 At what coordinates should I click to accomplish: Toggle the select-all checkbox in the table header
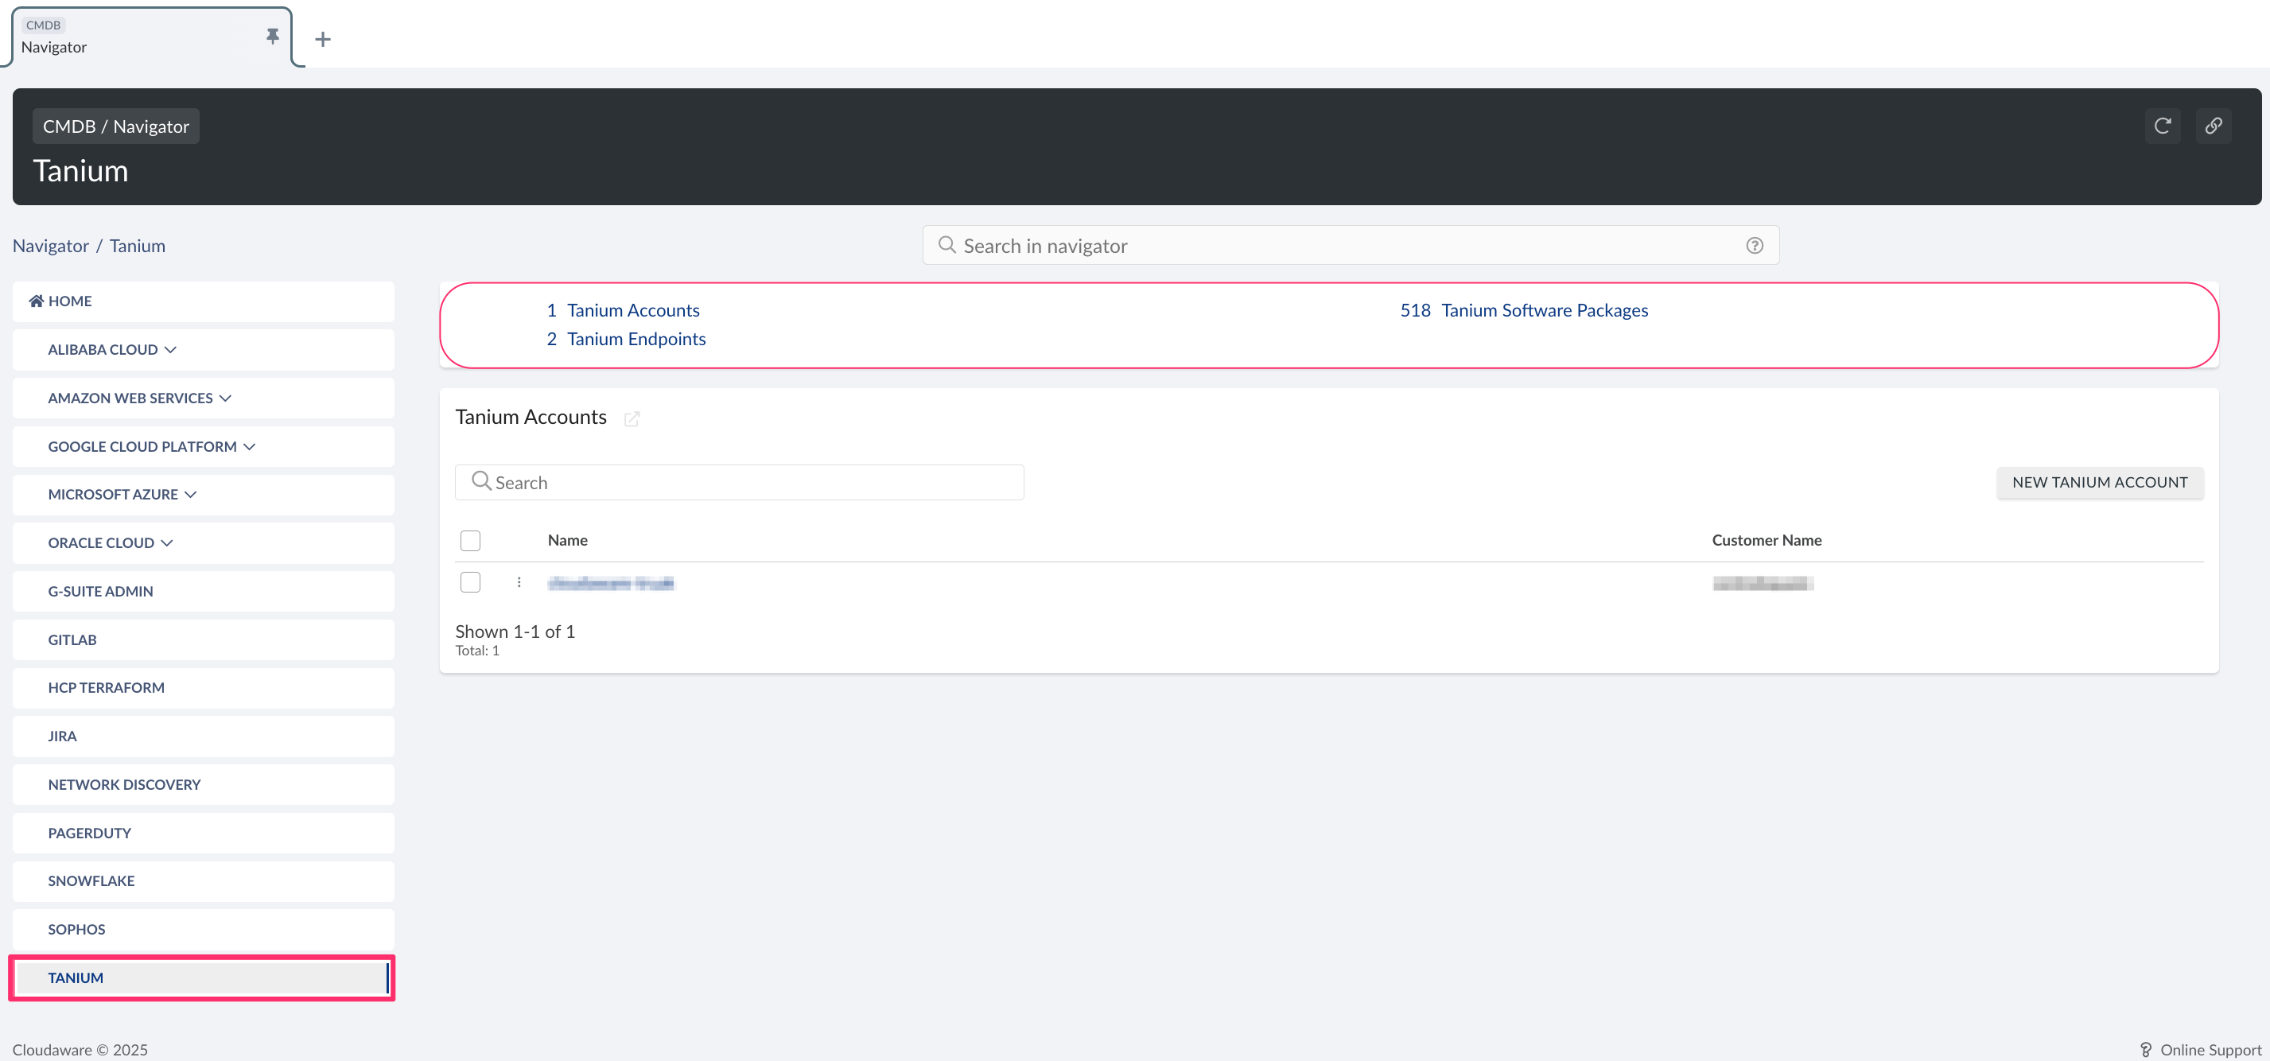(471, 540)
